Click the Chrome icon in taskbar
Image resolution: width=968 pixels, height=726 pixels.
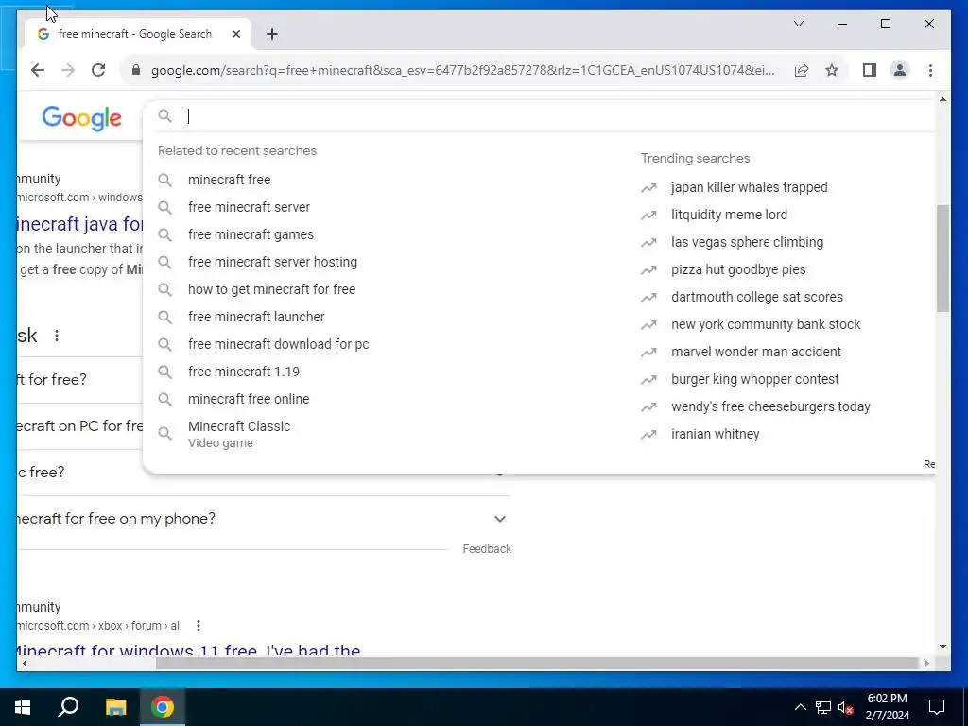click(163, 707)
